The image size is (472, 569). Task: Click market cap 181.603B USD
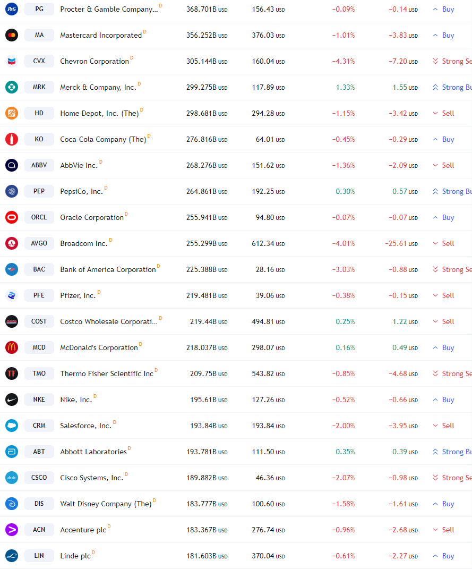pyautogui.click(x=207, y=556)
